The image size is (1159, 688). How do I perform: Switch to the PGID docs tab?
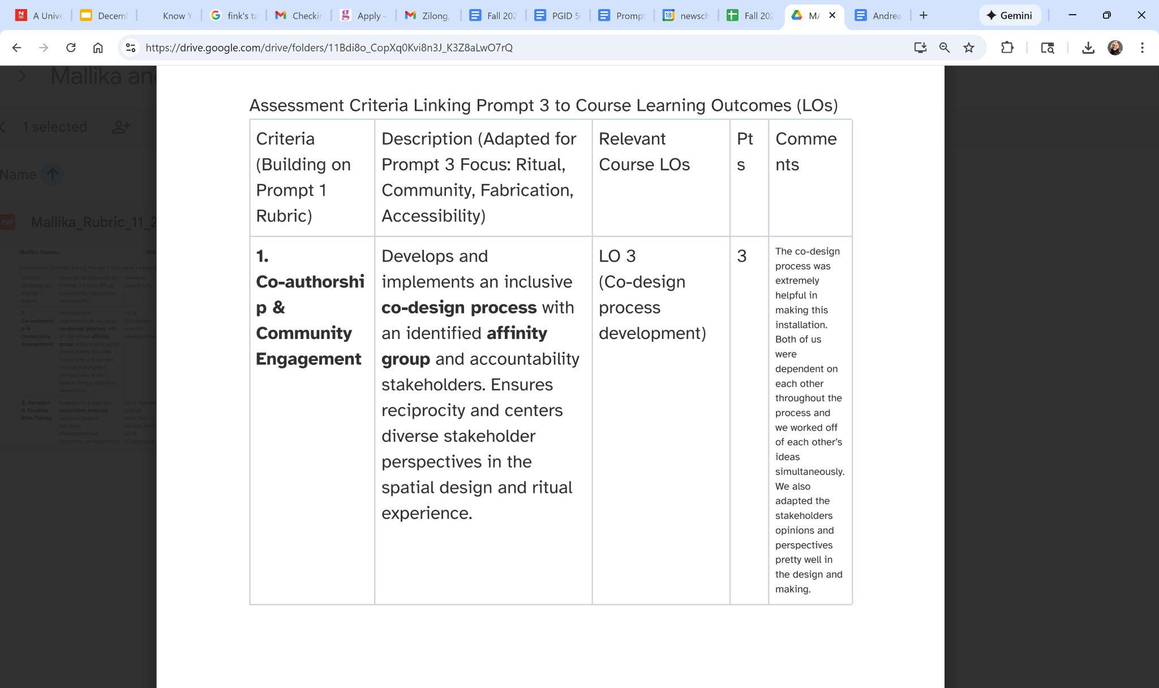point(557,15)
